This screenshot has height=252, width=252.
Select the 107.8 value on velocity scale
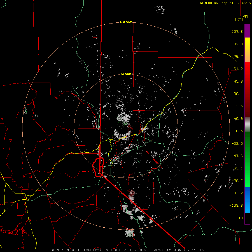click(237, 31)
